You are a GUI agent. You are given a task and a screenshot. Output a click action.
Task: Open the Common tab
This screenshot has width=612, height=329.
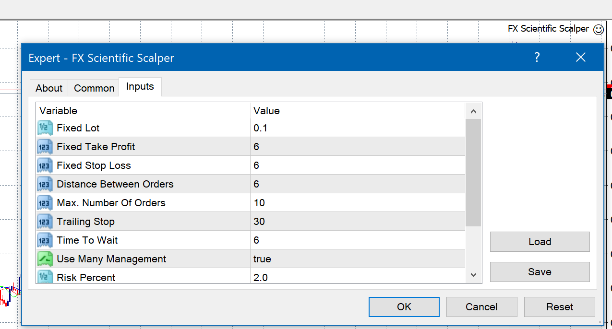94,88
